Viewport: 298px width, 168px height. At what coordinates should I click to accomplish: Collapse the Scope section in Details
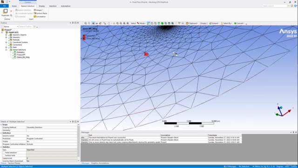pyautogui.click(x=1, y=125)
